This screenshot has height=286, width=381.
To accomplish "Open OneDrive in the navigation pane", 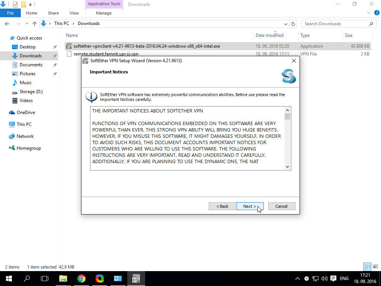I will point(26,112).
